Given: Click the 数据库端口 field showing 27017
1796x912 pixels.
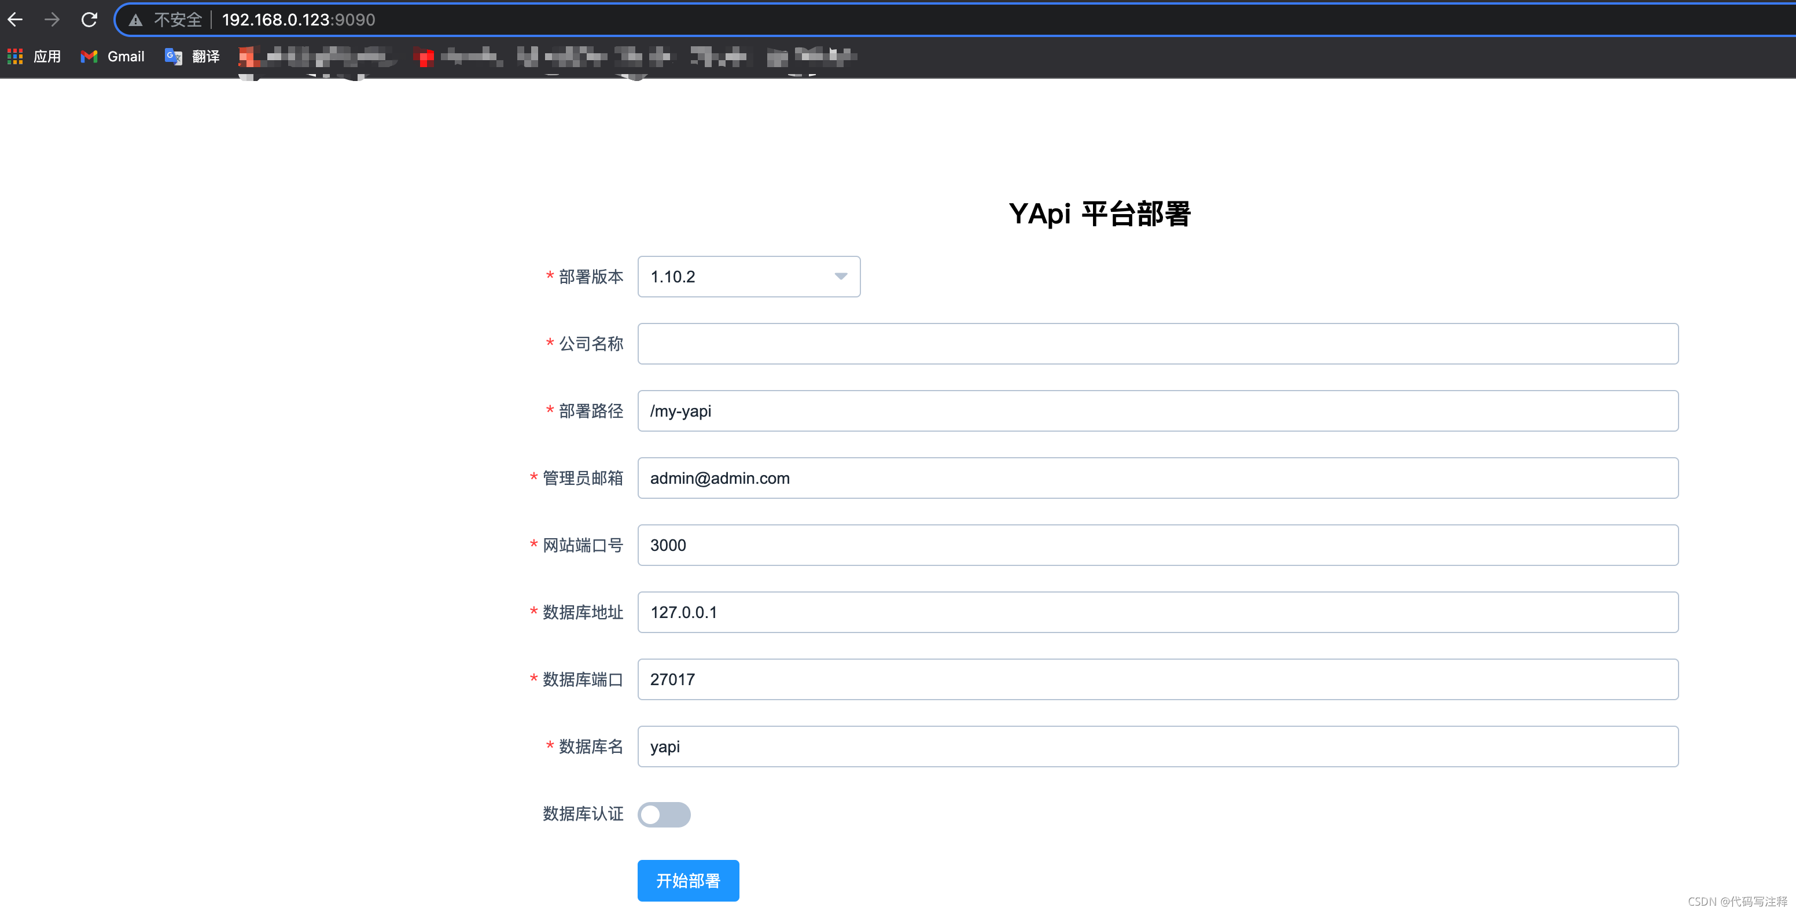Looking at the screenshot, I should coord(1157,679).
